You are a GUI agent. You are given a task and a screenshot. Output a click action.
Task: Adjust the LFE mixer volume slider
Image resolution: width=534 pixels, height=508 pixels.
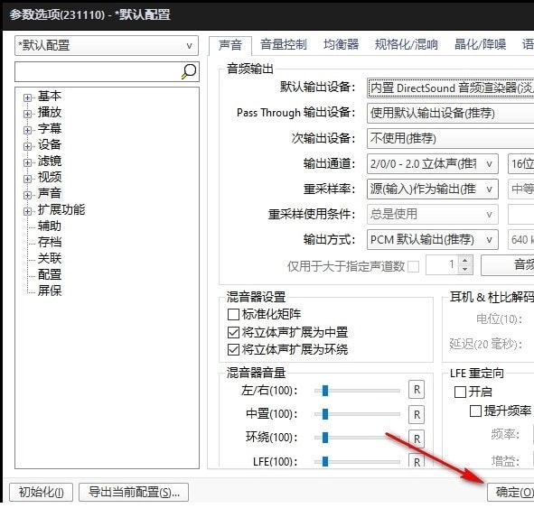(x=357, y=461)
